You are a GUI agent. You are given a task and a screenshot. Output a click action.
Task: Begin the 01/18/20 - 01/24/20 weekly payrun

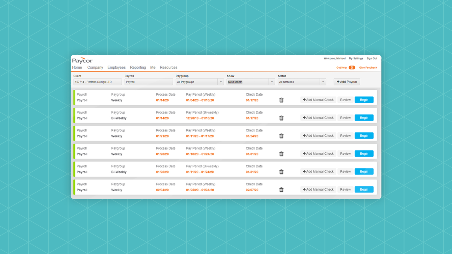(x=364, y=154)
